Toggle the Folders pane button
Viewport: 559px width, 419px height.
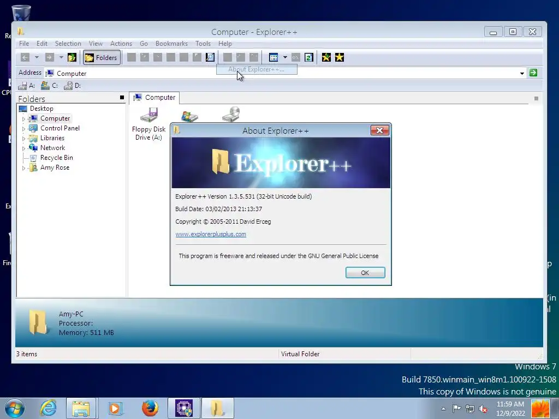pos(102,57)
